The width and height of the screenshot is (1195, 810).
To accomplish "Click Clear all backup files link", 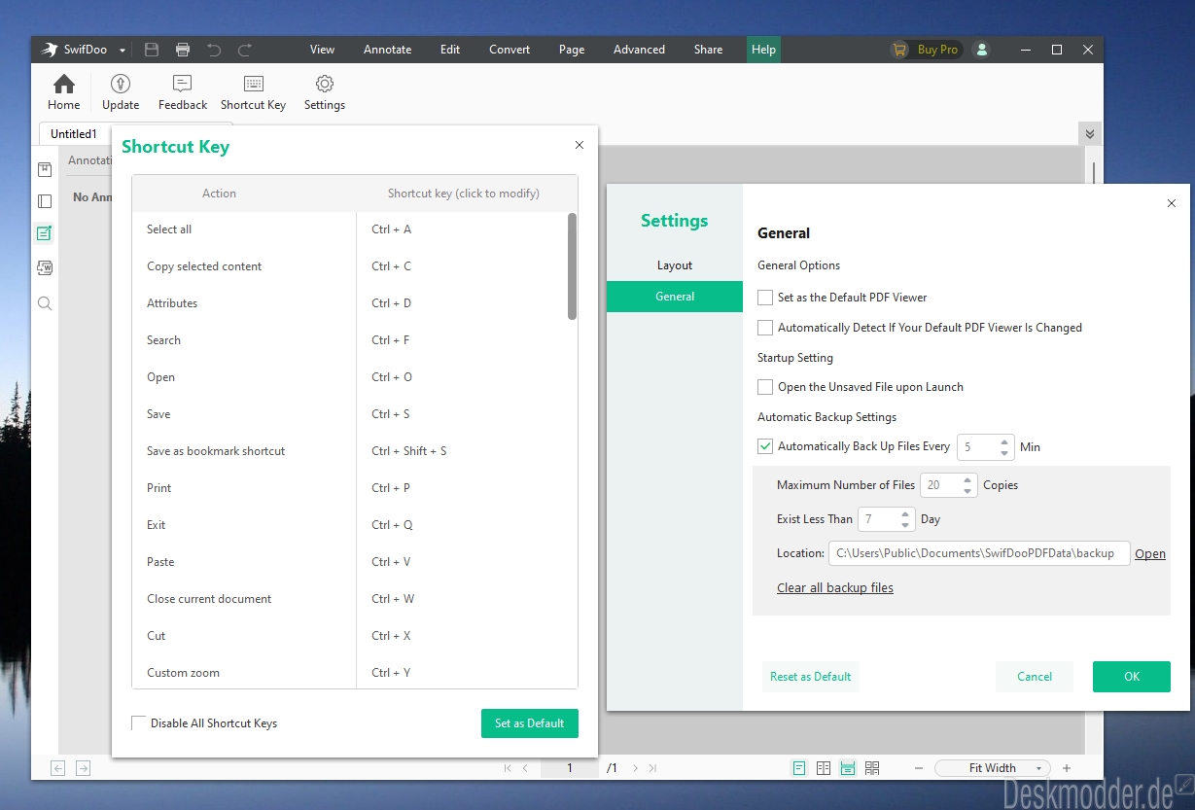I will point(834,588).
